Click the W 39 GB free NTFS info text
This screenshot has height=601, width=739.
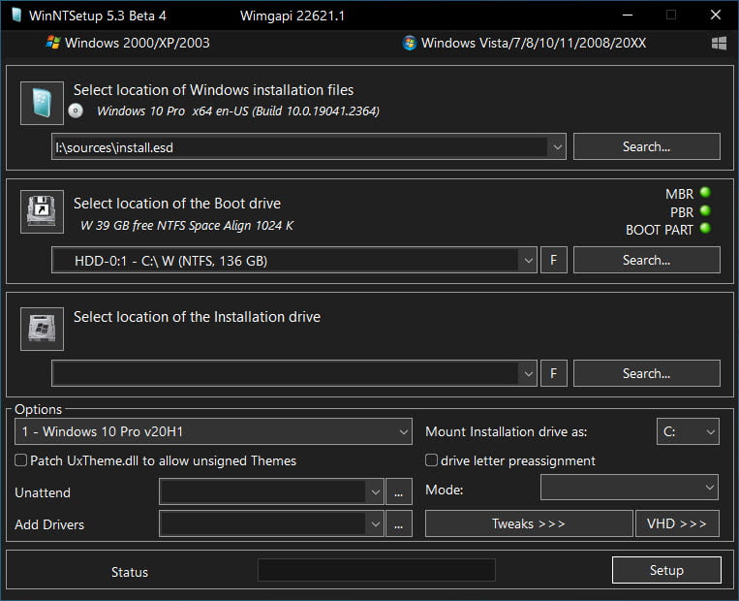187,226
